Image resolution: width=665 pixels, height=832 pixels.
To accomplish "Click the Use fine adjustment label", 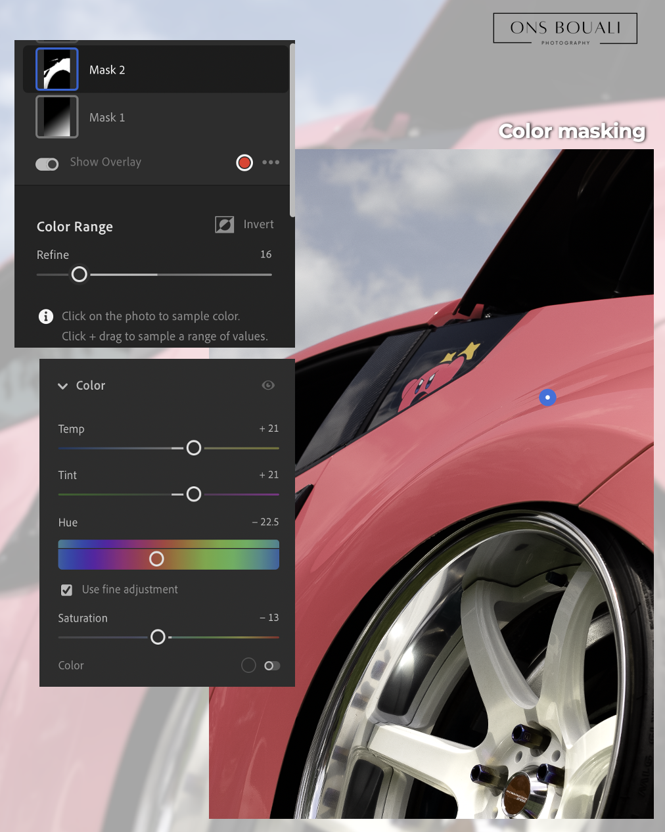I will tap(130, 589).
